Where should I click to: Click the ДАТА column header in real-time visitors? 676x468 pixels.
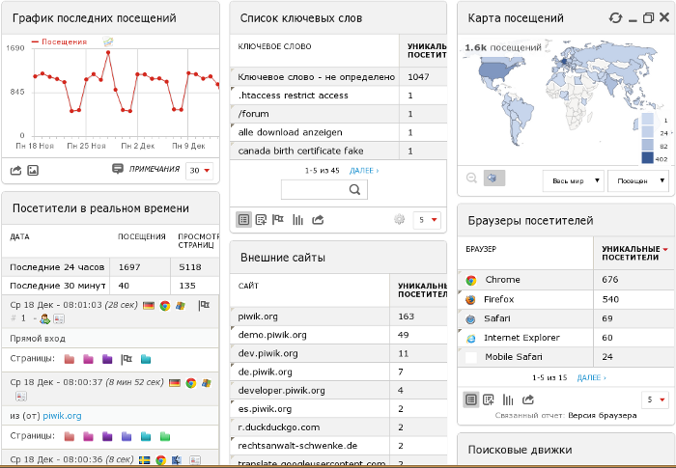tap(20, 236)
